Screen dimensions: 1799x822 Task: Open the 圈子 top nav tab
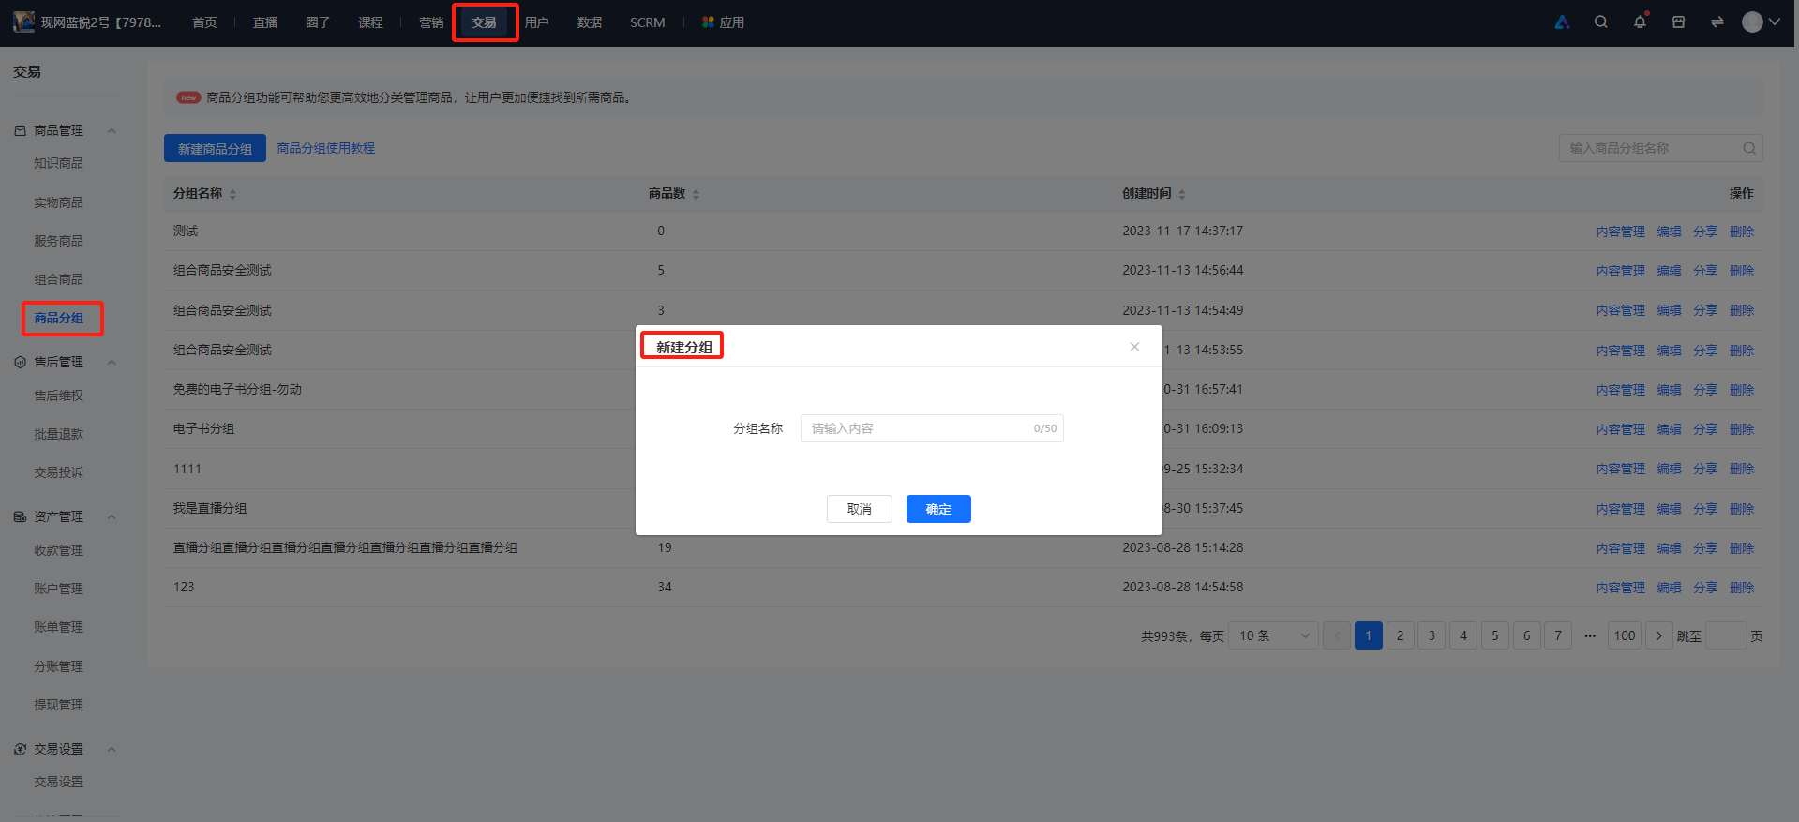pos(318,22)
